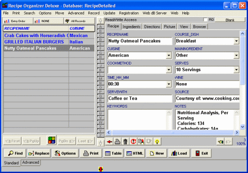Click the colored grid icon between PgUp and PgDn

(x=52, y=140)
